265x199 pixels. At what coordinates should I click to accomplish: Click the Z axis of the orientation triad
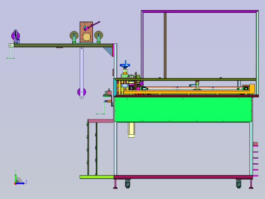point(21,183)
